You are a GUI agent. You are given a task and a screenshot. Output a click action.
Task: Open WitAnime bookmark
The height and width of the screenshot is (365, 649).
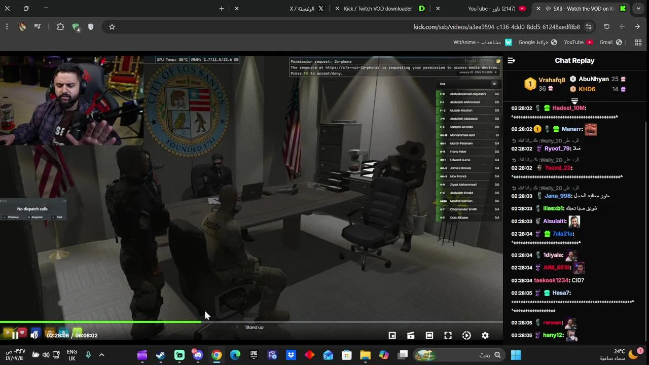click(x=483, y=43)
